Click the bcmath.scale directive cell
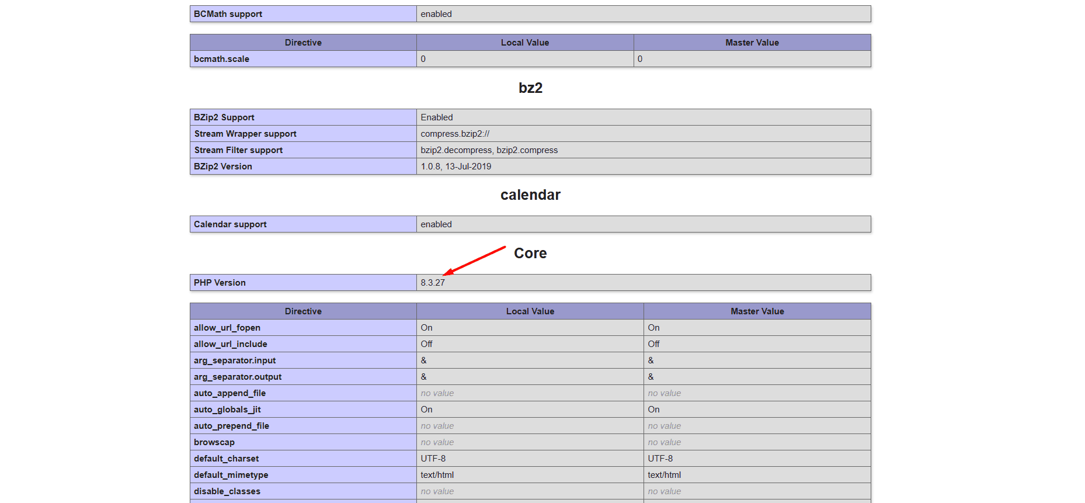The image size is (1085, 503). point(221,59)
